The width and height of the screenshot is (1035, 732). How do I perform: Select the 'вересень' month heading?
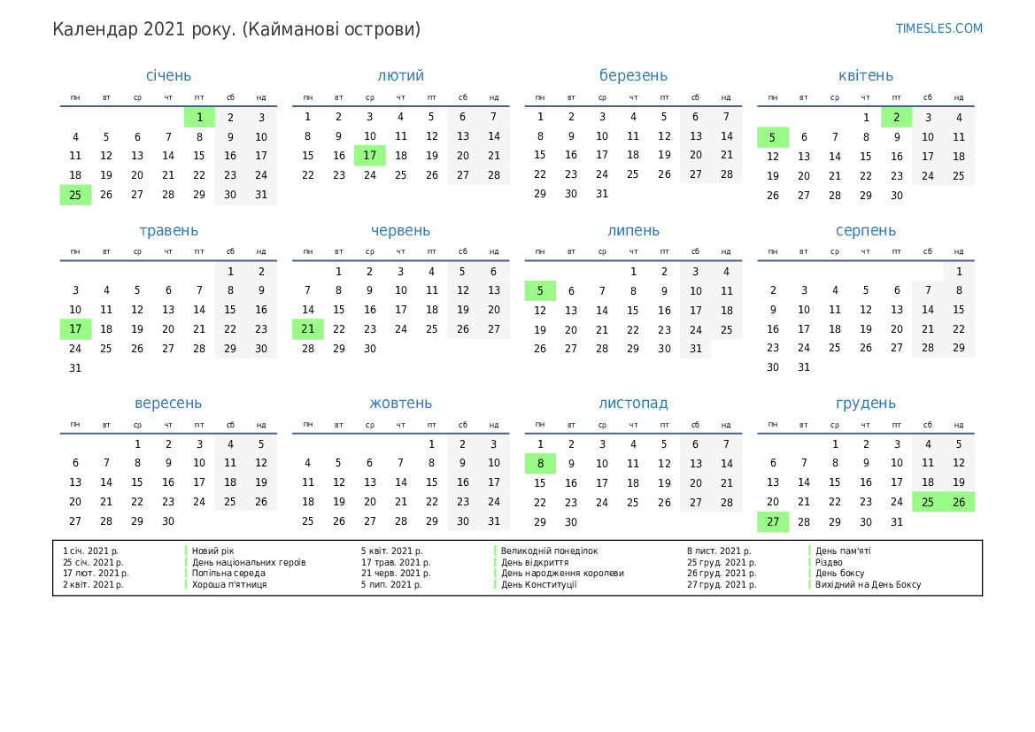click(x=168, y=403)
